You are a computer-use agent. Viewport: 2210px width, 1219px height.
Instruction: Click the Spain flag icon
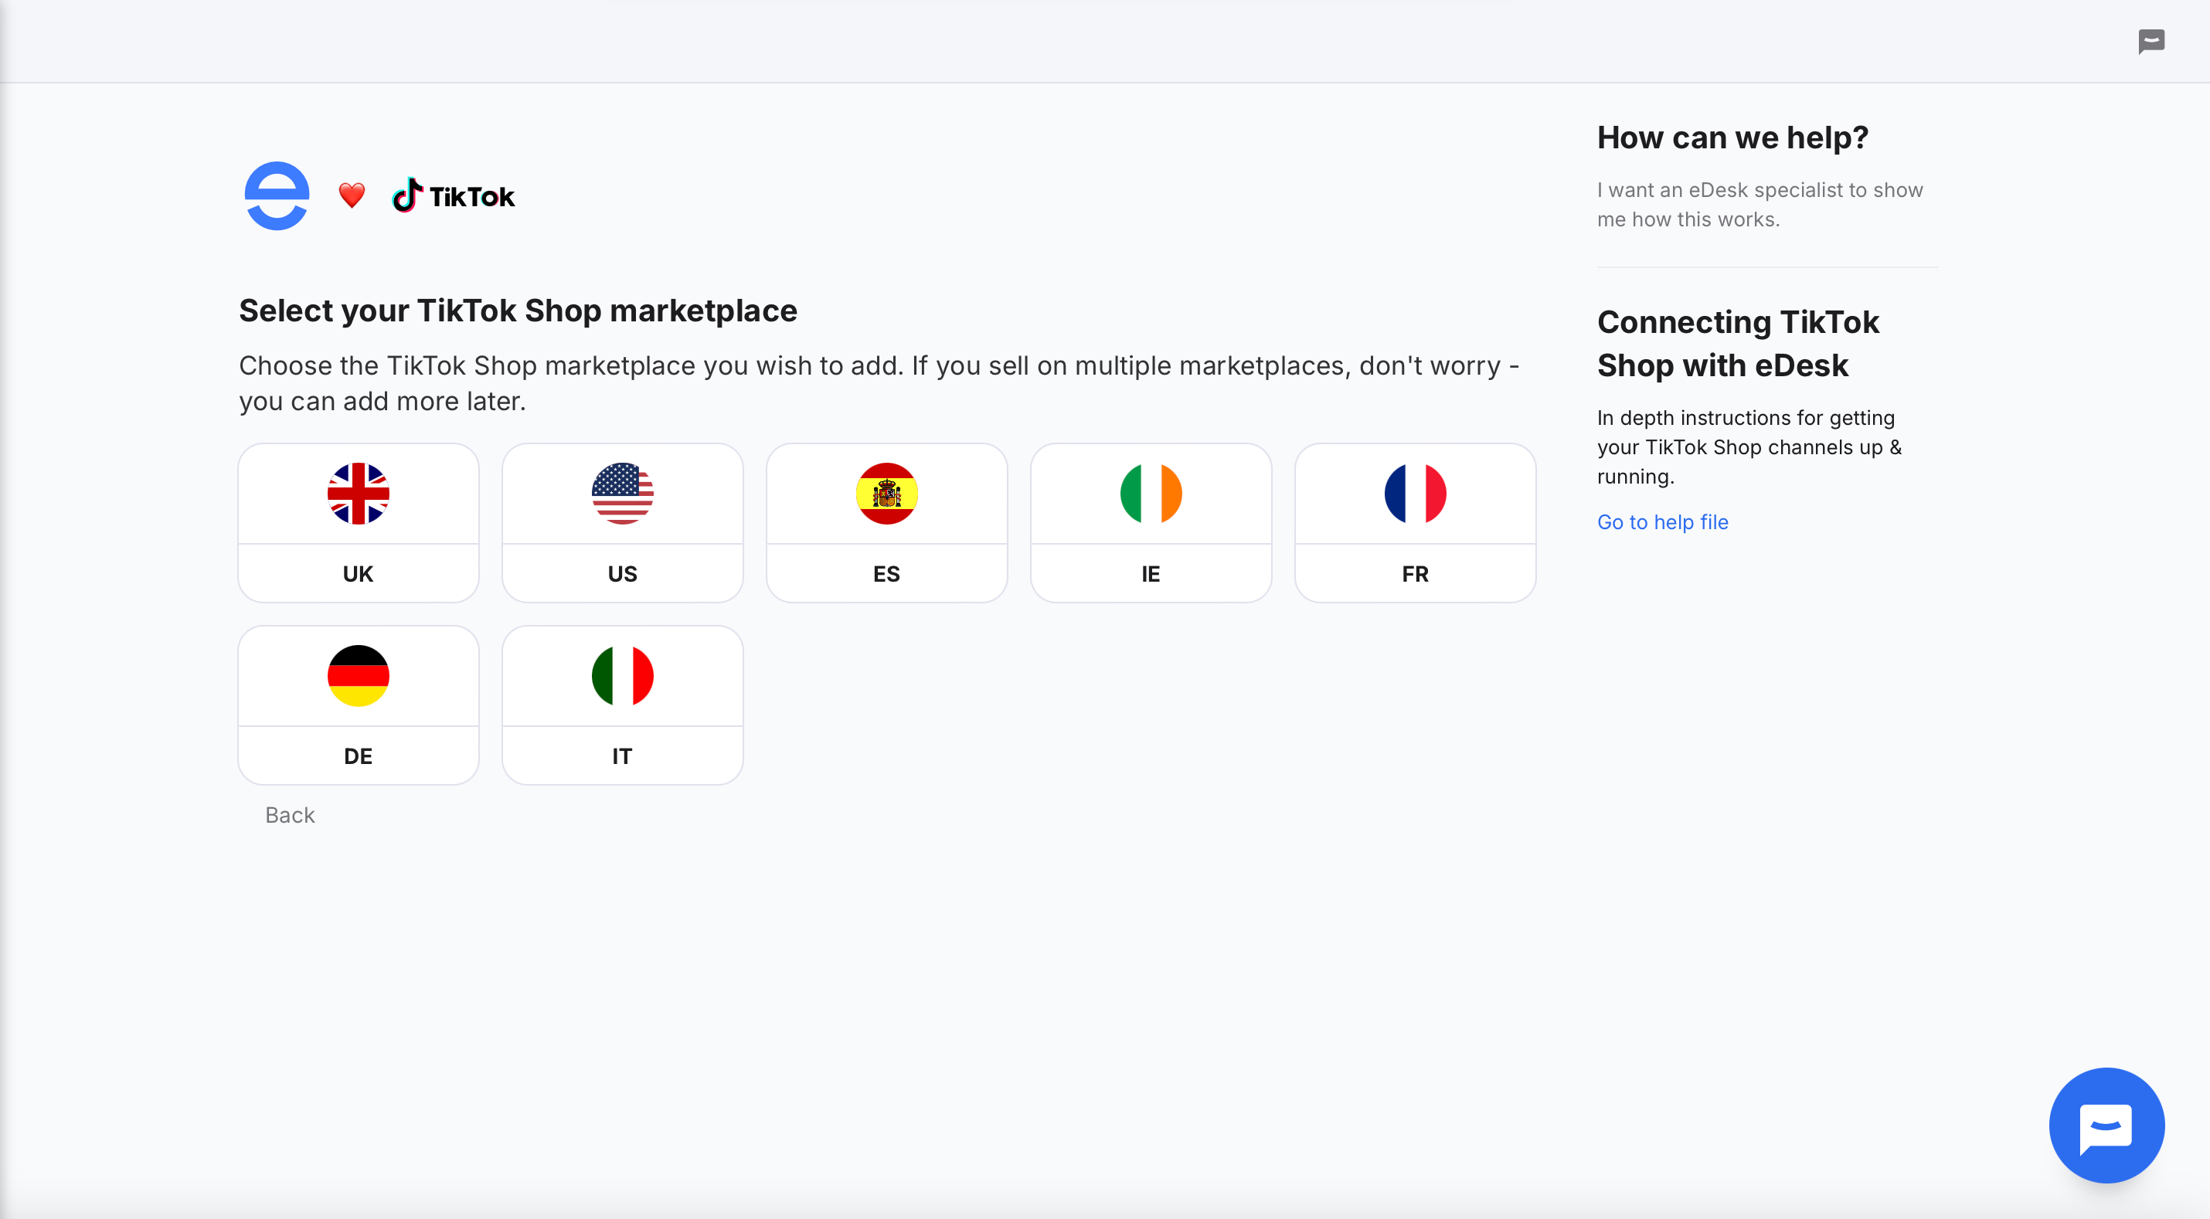(x=886, y=494)
